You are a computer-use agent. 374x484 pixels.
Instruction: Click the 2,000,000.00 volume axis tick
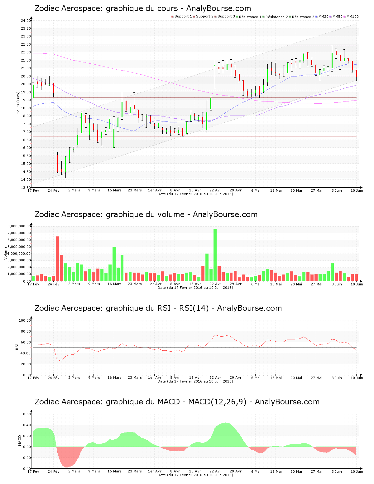20,267
